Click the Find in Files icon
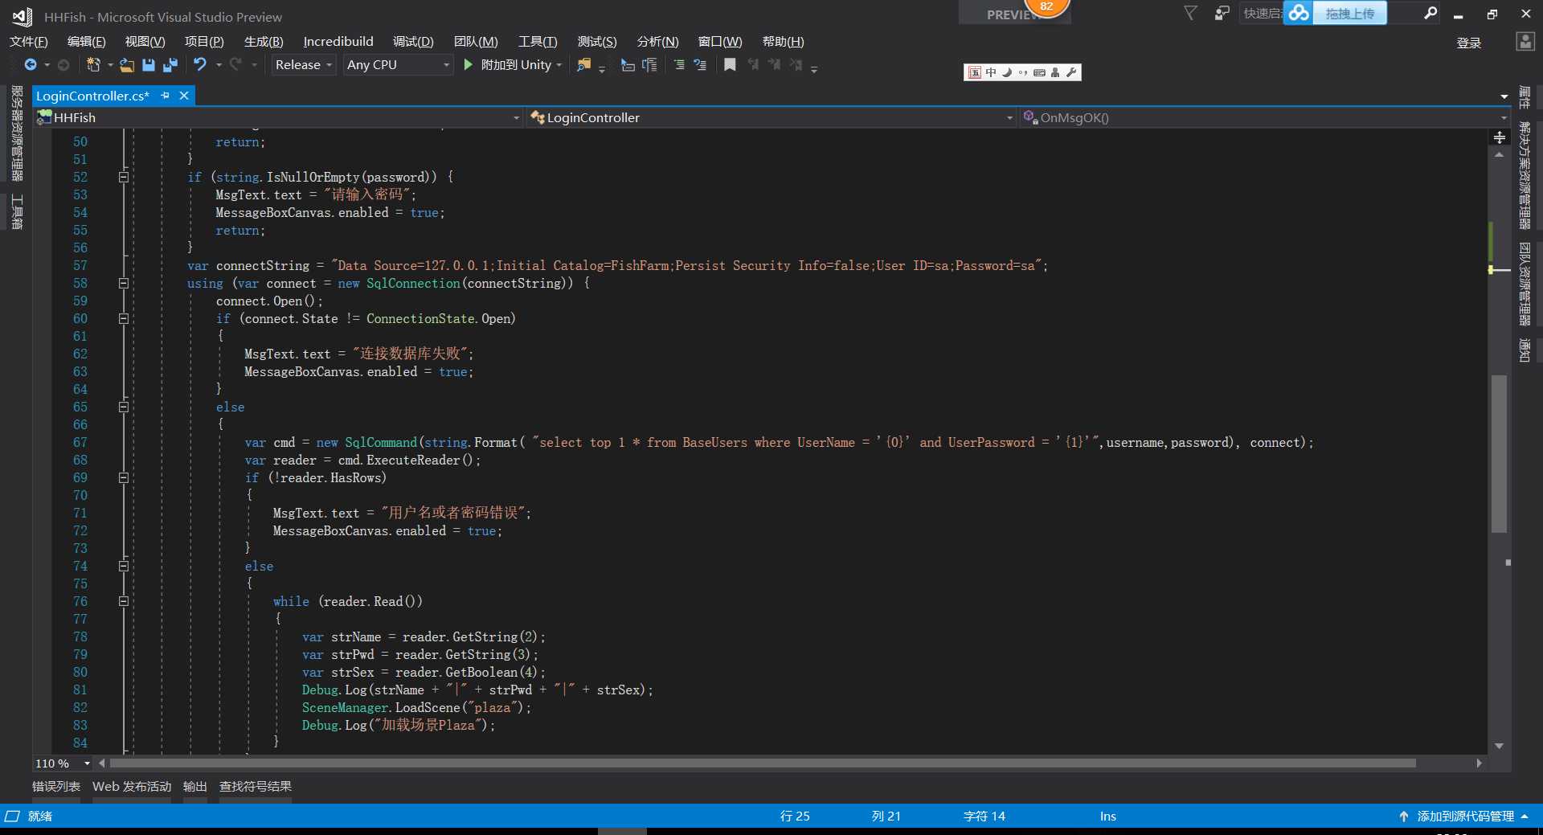This screenshot has width=1543, height=835. (x=584, y=65)
